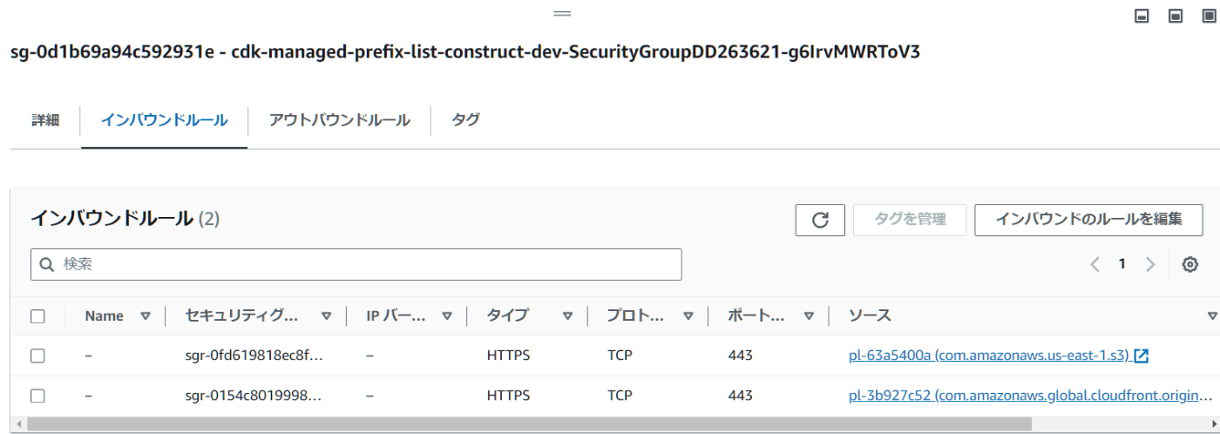The image size is (1220, 434).
Task: Open table preferences gear icon
Action: (x=1189, y=264)
